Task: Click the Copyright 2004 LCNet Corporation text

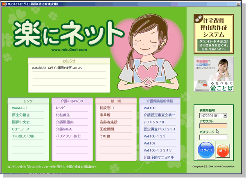Action: click(x=213, y=167)
